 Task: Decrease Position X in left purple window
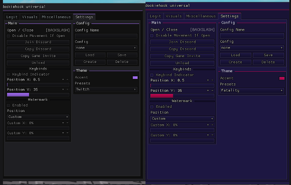pyautogui.click(x=67, y=79)
